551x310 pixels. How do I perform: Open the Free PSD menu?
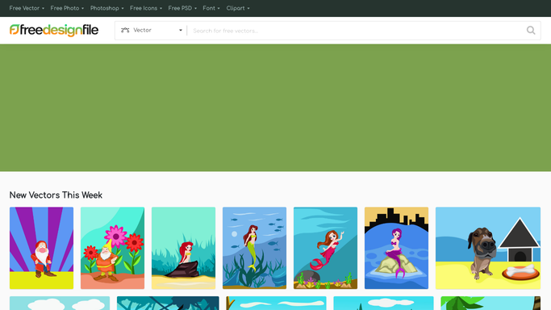(182, 8)
